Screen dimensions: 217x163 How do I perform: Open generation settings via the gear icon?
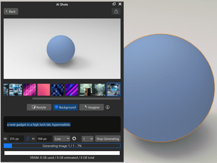click(74, 139)
